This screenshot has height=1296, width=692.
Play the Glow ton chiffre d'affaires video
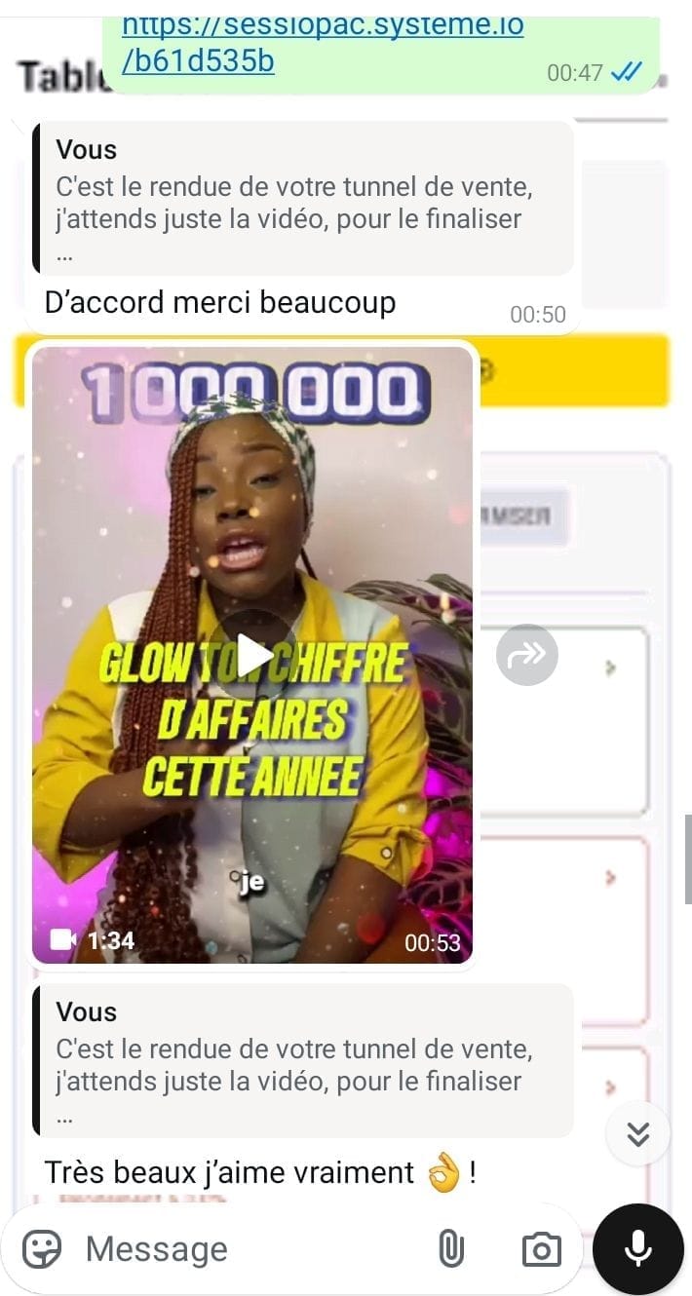pyautogui.click(x=252, y=655)
